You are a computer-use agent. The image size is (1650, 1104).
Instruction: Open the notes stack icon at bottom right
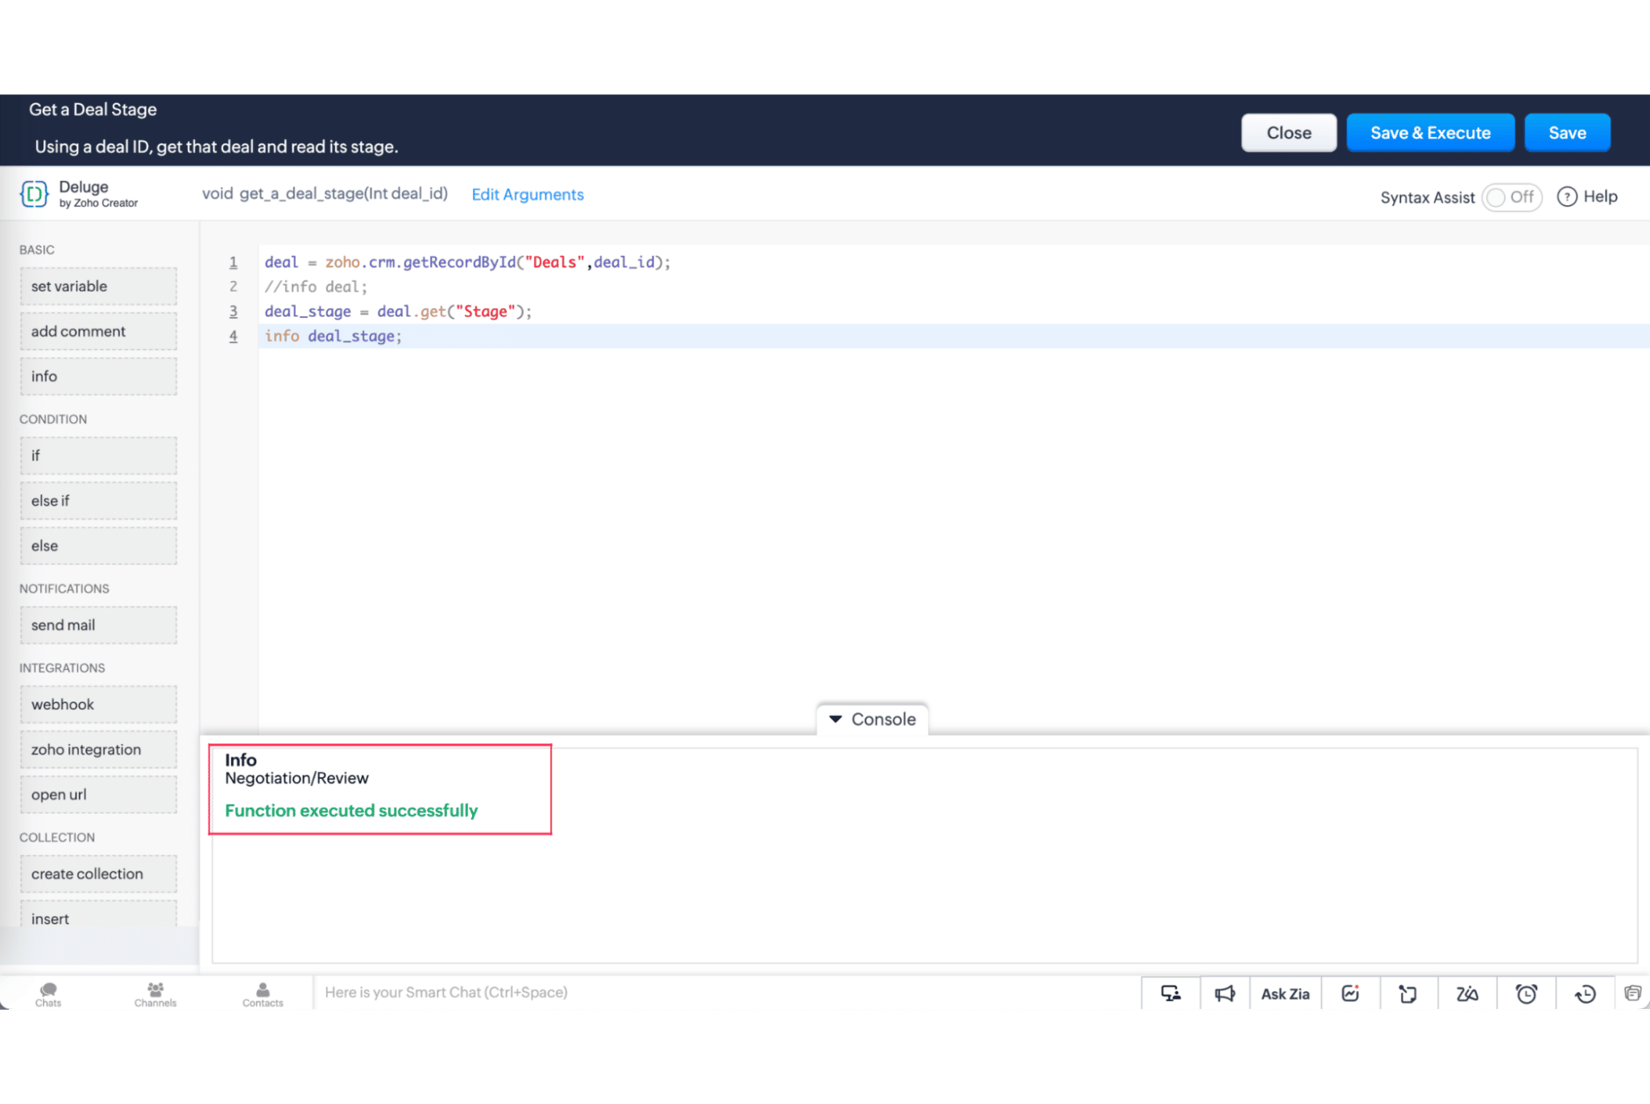click(x=1634, y=993)
